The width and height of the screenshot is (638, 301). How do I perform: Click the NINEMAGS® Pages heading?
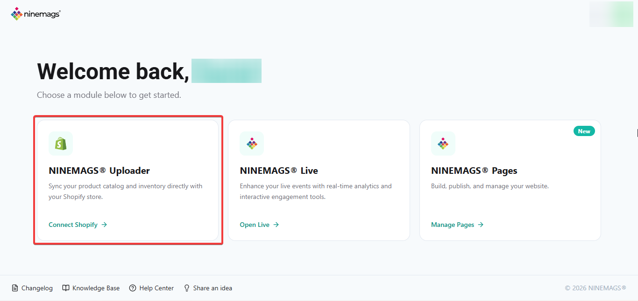click(474, 171)
